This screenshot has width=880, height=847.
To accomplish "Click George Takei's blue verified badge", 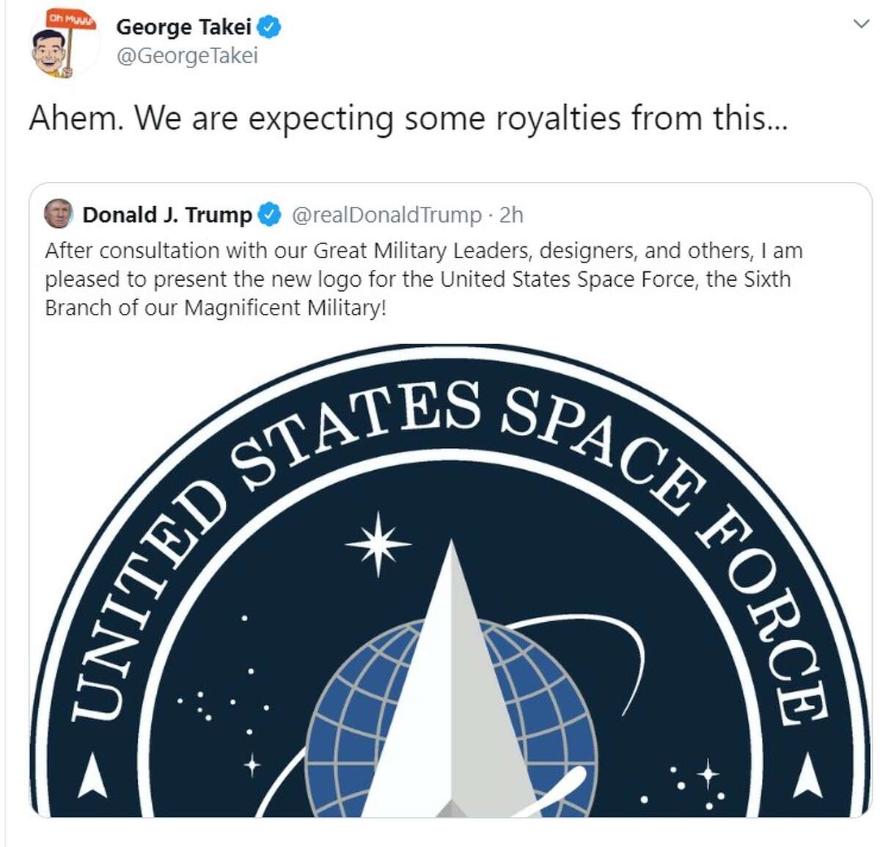I will tap(270, 27).
